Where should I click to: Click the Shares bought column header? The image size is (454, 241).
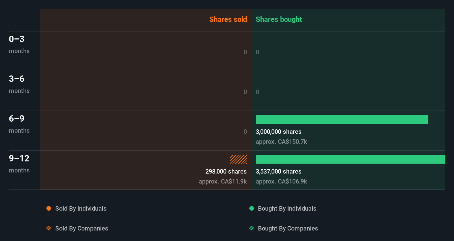(278, 19)
